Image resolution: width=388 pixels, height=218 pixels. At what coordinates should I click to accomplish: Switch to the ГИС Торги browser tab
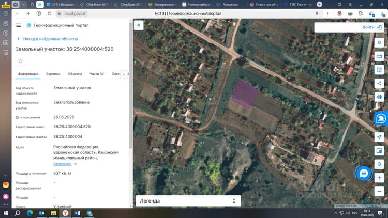(x=298, y=5)
